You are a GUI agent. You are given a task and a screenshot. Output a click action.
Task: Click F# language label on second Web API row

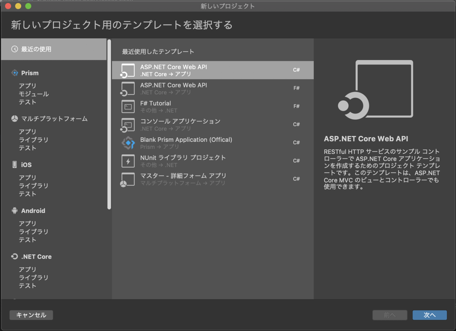(x=296, y=88)
